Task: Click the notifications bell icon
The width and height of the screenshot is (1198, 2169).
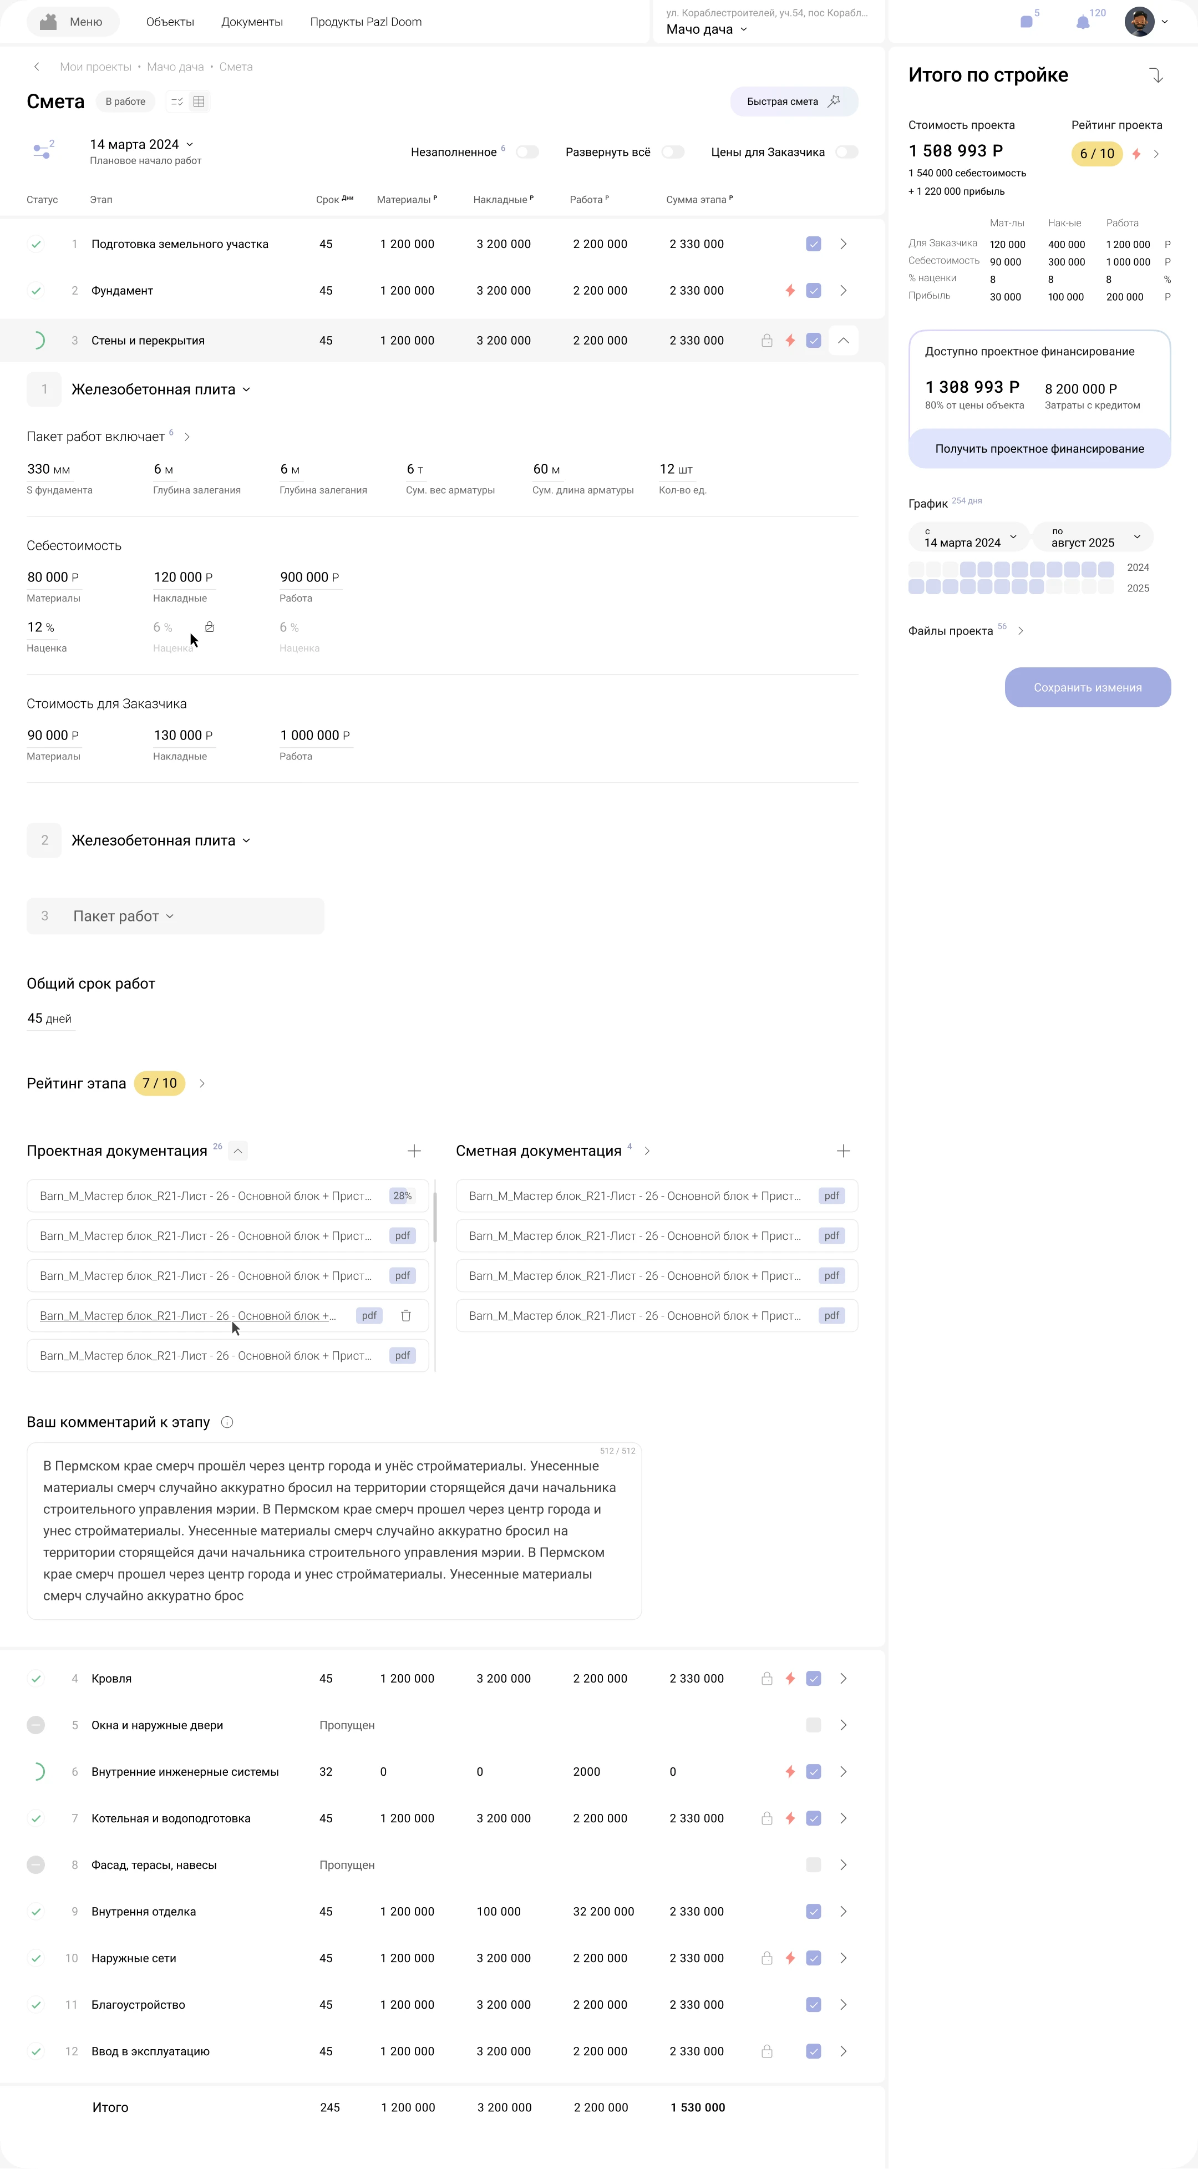Action: coord(1083,22)
